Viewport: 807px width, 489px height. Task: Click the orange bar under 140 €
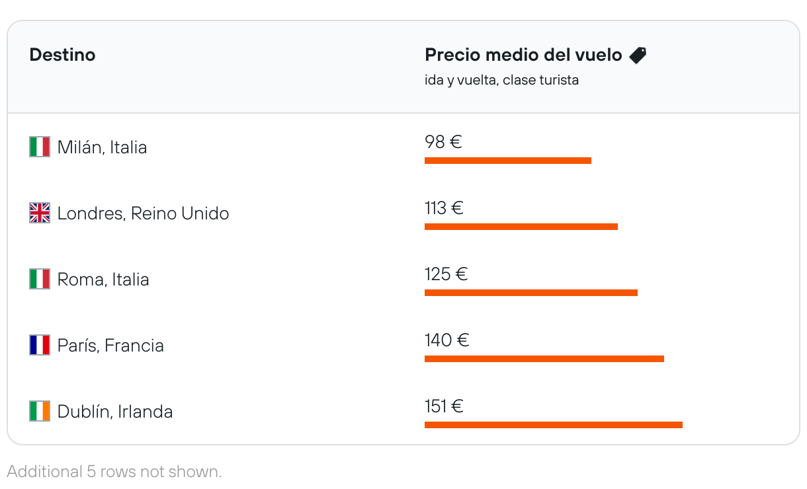tap(544, 359)
